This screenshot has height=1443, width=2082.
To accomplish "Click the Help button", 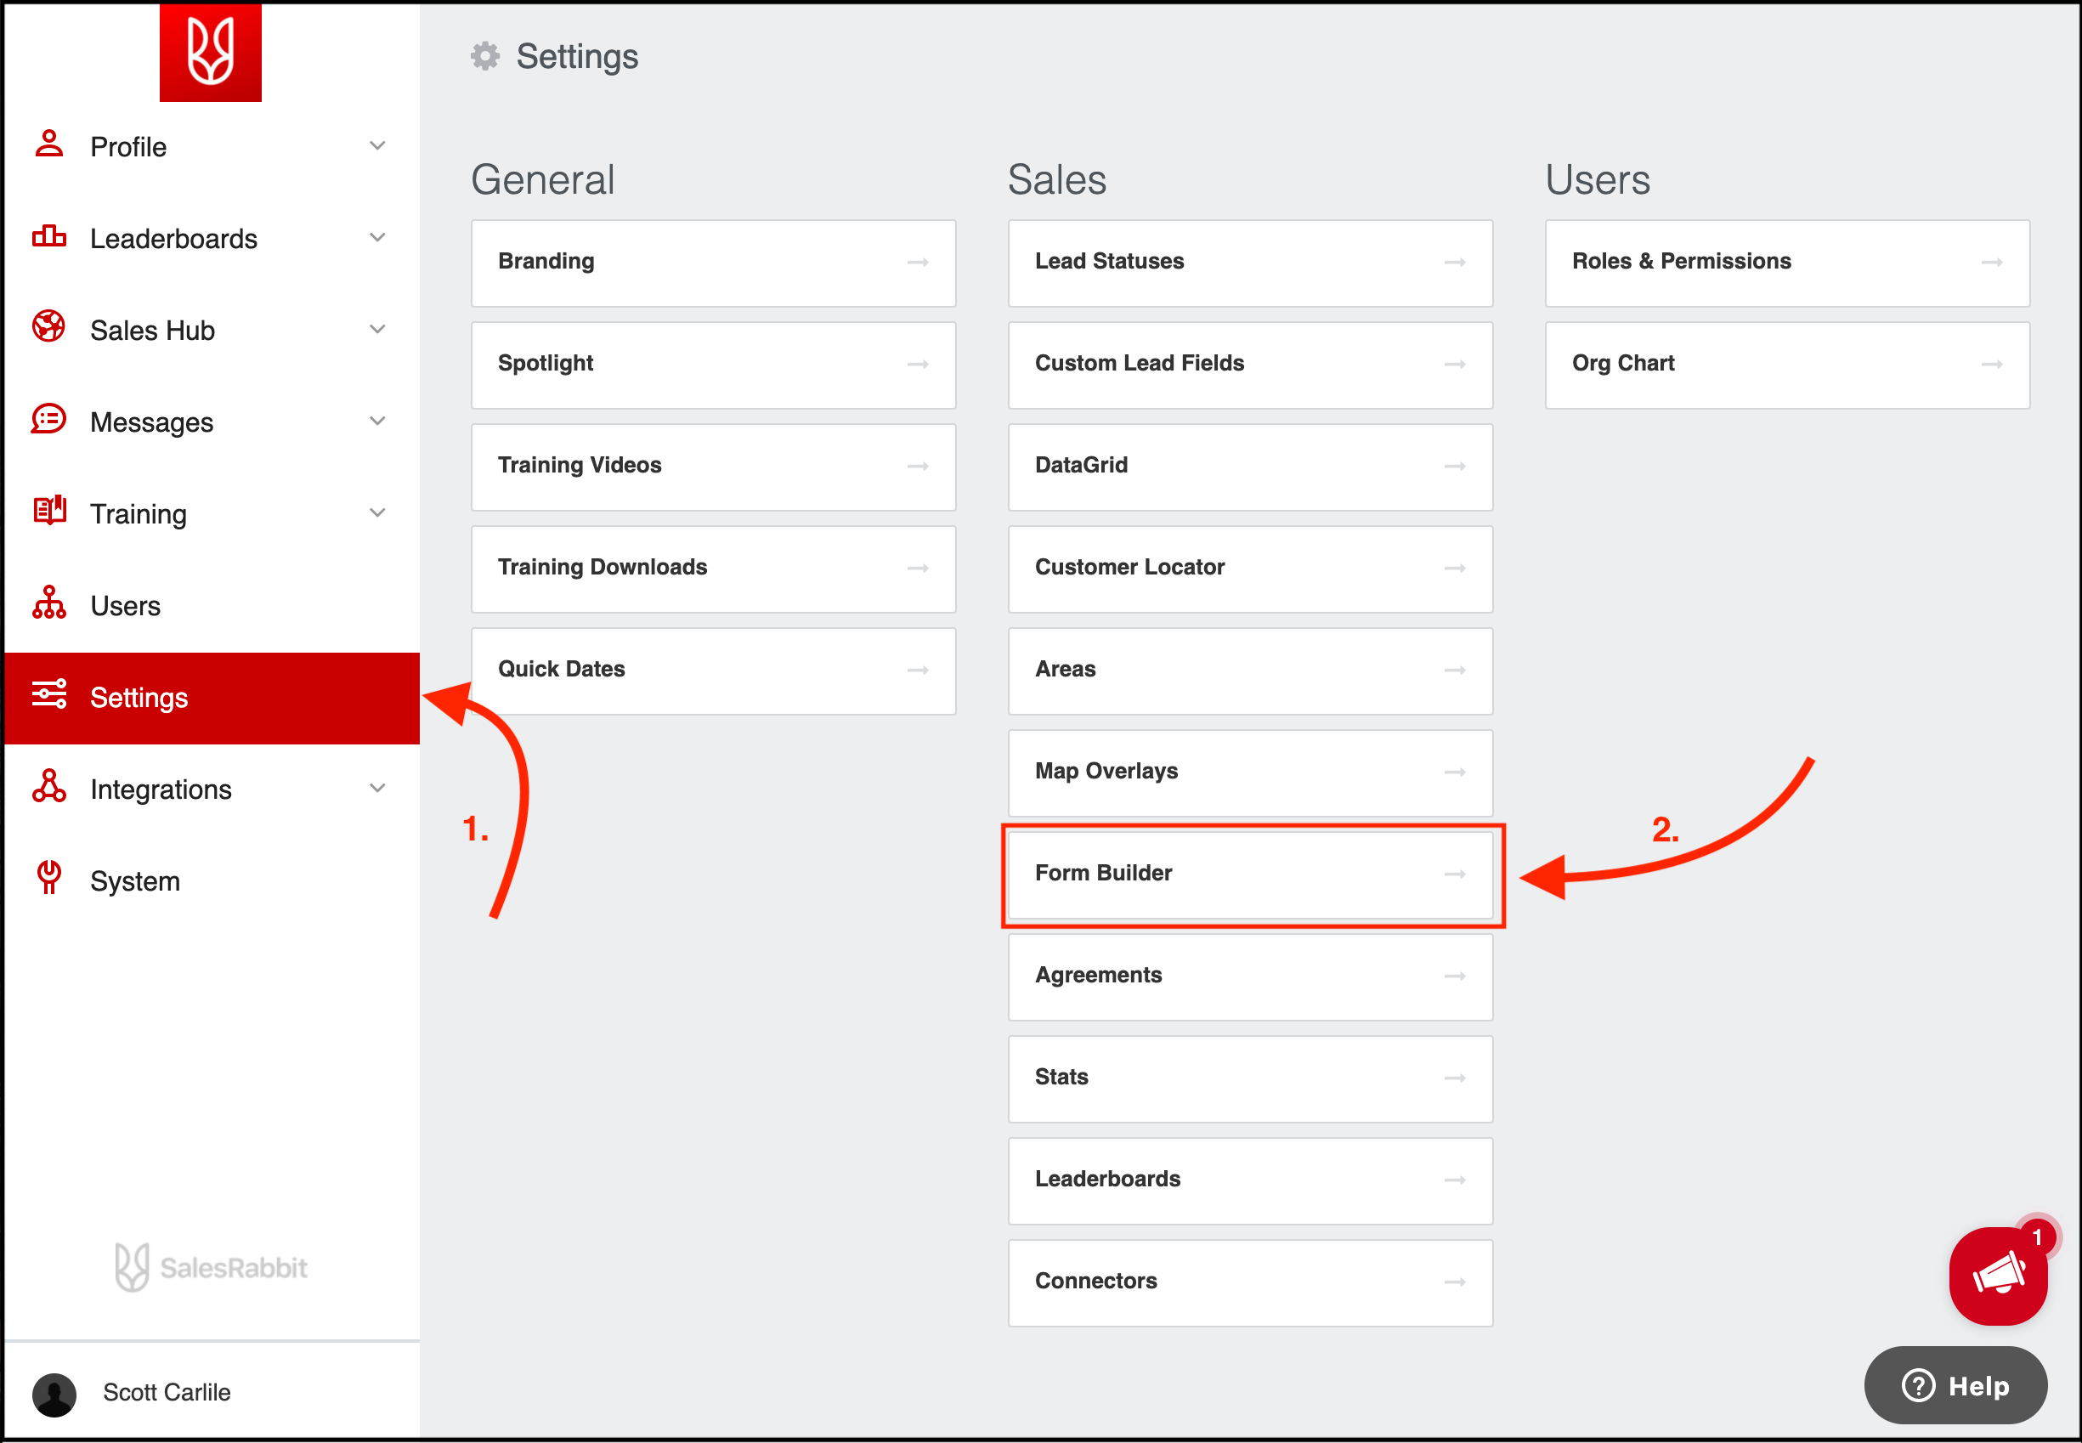I will tap(1955, 1385).
